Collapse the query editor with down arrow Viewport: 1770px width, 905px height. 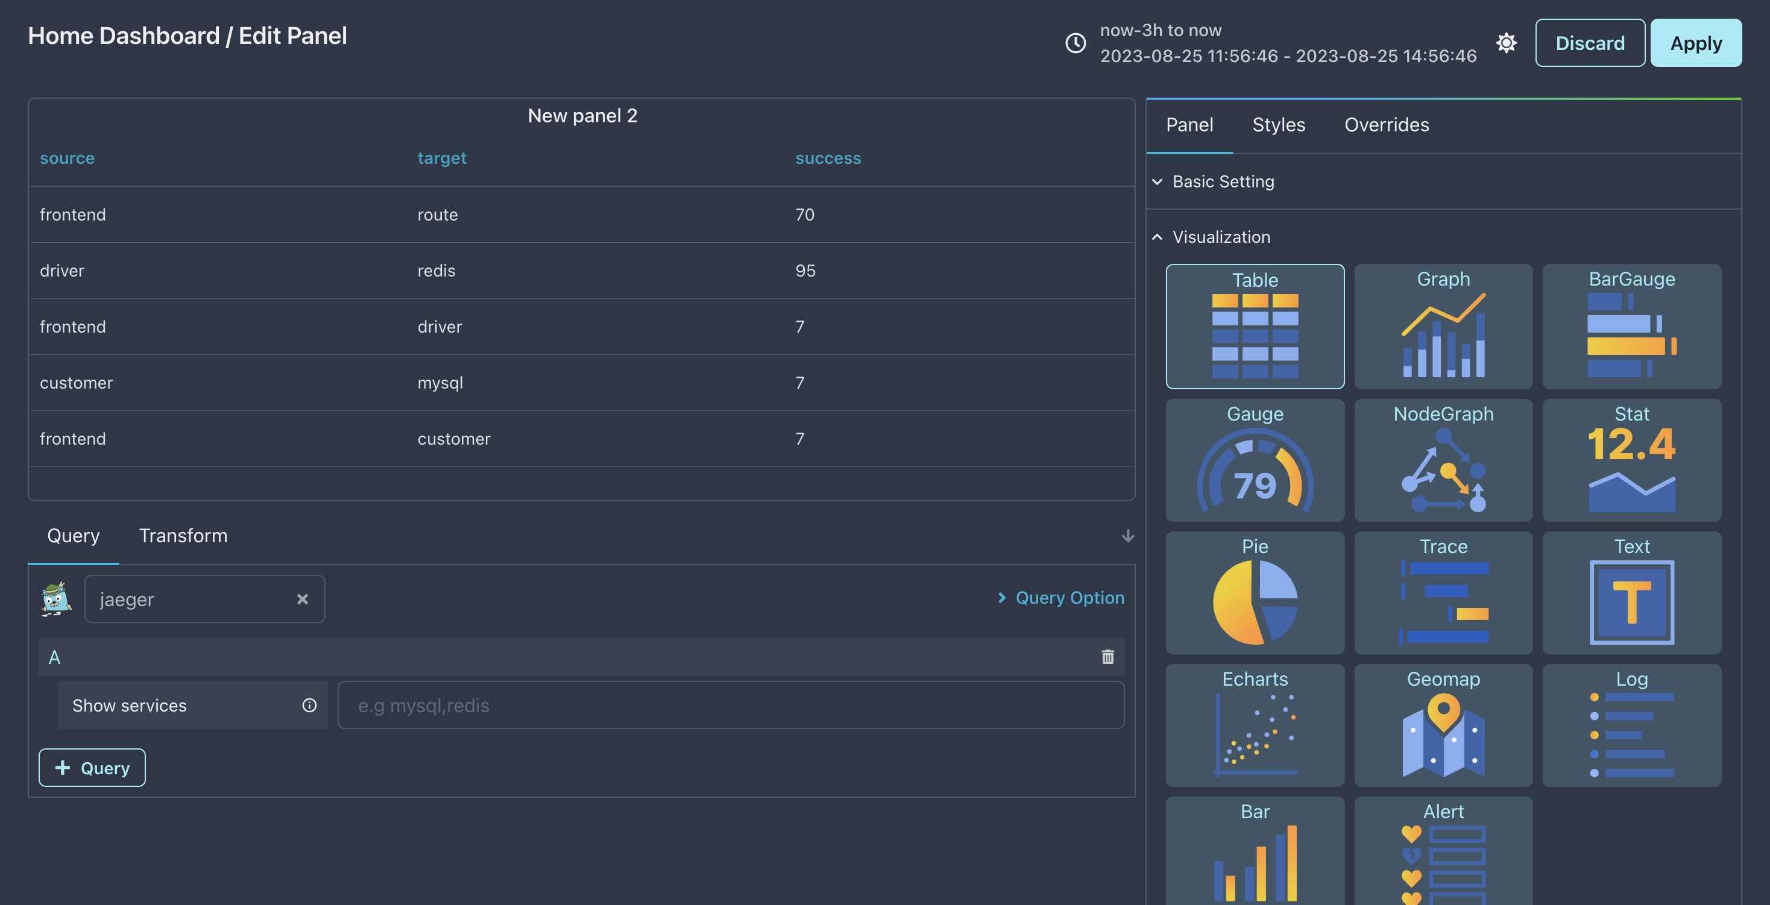[1127, 536]
